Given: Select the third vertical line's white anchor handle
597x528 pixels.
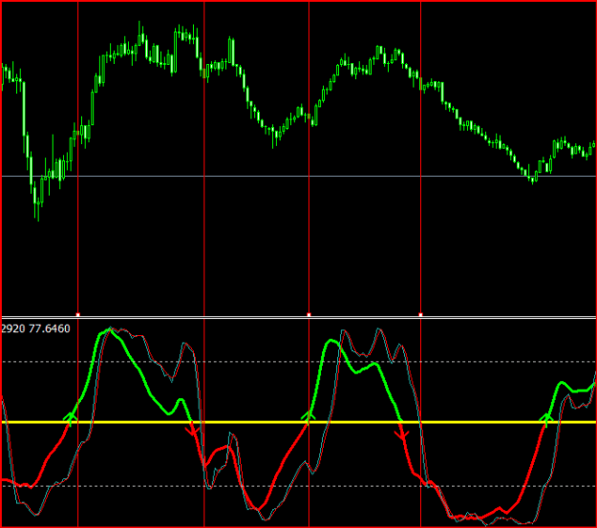Looking at the screenshot, I should point(309,315).
